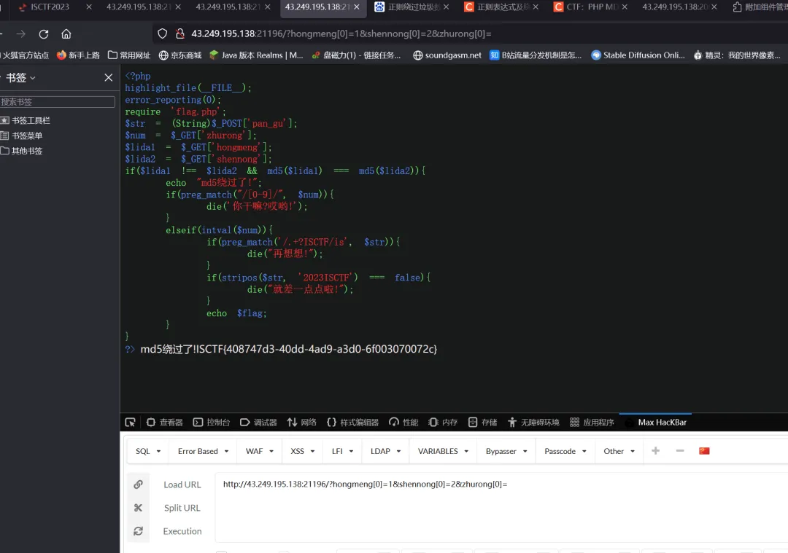788x553 pixels.
Task: Click the Chinese flag language icon
Action: (704, 450)
